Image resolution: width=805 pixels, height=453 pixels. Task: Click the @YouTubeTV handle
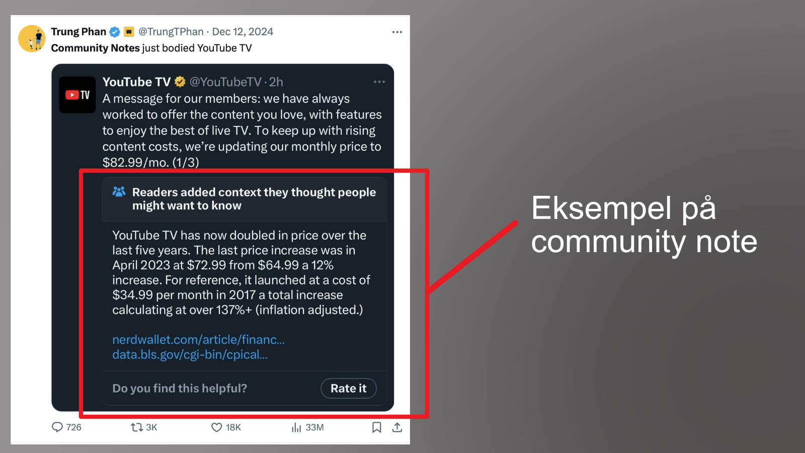(225, 82)
